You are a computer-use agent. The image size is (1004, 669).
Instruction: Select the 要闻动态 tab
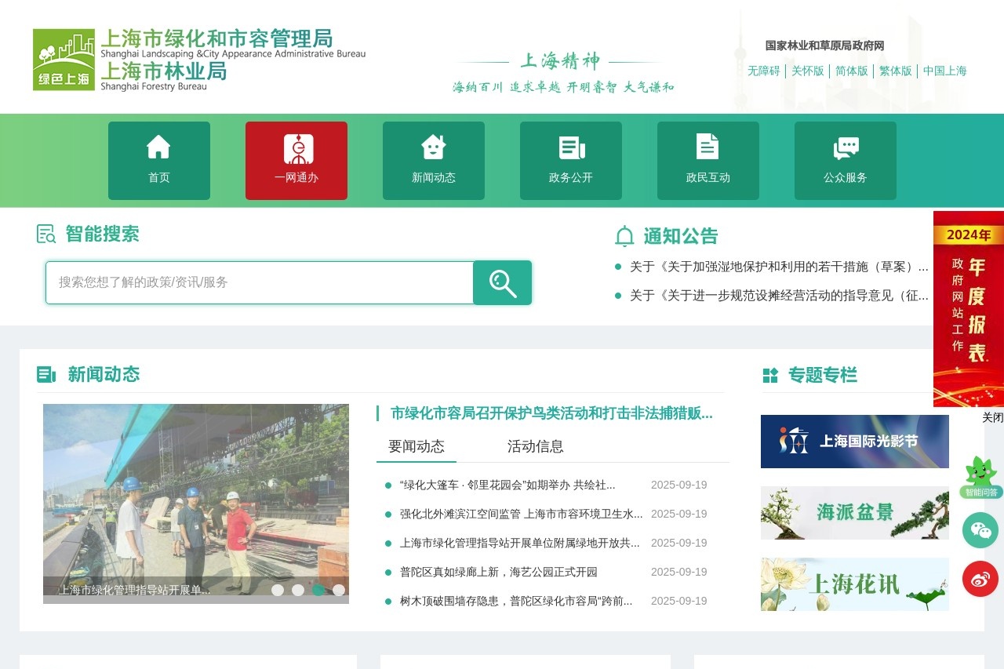click(417, 446)
